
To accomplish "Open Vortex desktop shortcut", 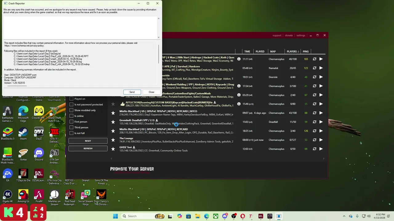I will (23, 154).
